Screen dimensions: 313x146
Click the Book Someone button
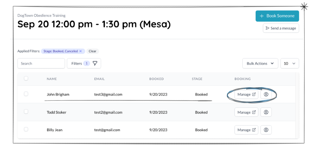(x=277, y=16)
